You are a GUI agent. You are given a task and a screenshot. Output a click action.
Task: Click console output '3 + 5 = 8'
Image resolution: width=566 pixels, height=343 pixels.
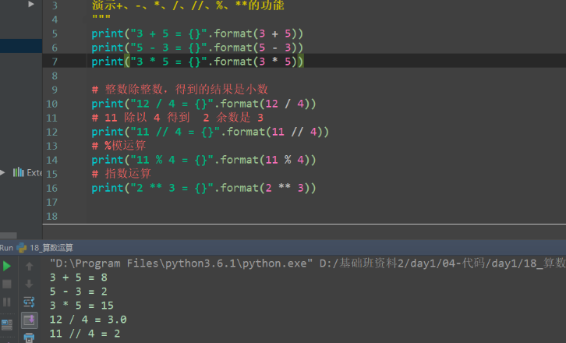[78, 278]
